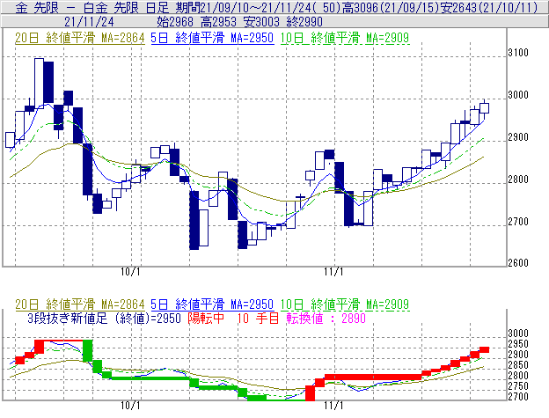Click the 2800 label on upper price axis
Viewport: 549px width, 418px height.
pyautogui.click(x=518, y=180)
